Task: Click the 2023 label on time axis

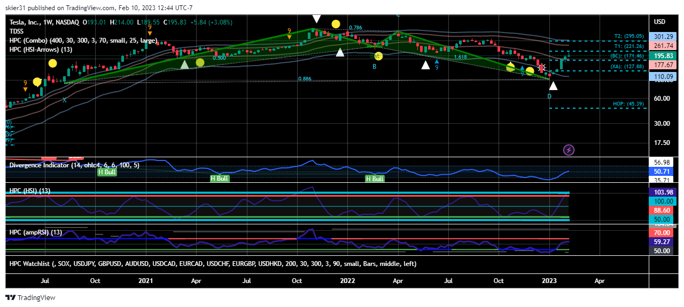Action: [550, 280]
